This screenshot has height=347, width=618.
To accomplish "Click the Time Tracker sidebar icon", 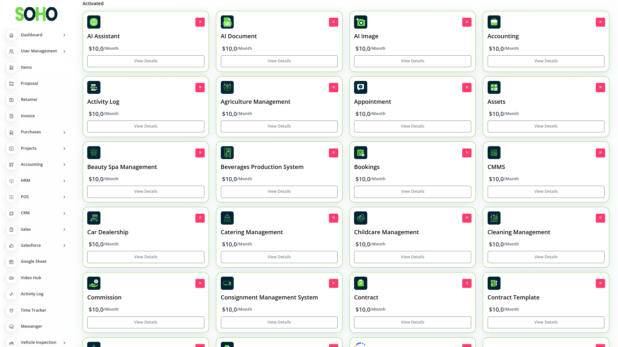I will [11, 310].
